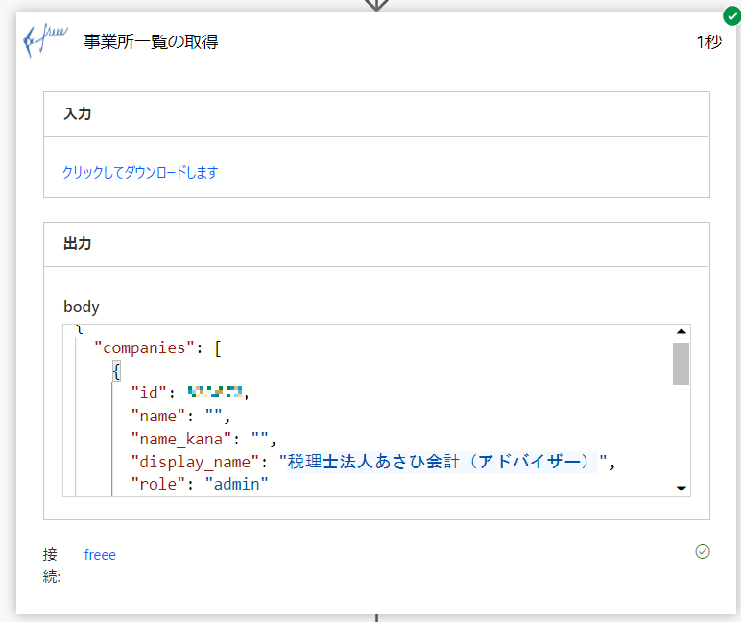The image size is (741, 622).
Task: Click the "admin" role value
Action: [237, 484]
